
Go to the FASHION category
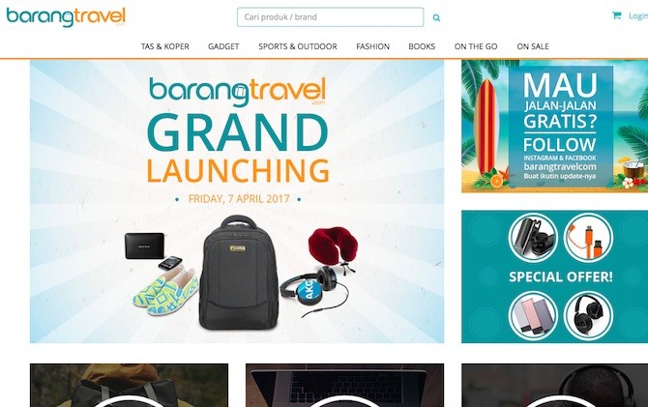(372, 46)
